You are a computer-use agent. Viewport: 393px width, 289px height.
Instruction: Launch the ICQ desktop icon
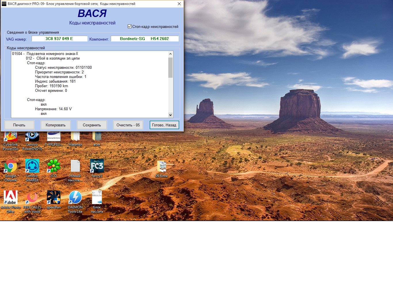coord(54,166)
